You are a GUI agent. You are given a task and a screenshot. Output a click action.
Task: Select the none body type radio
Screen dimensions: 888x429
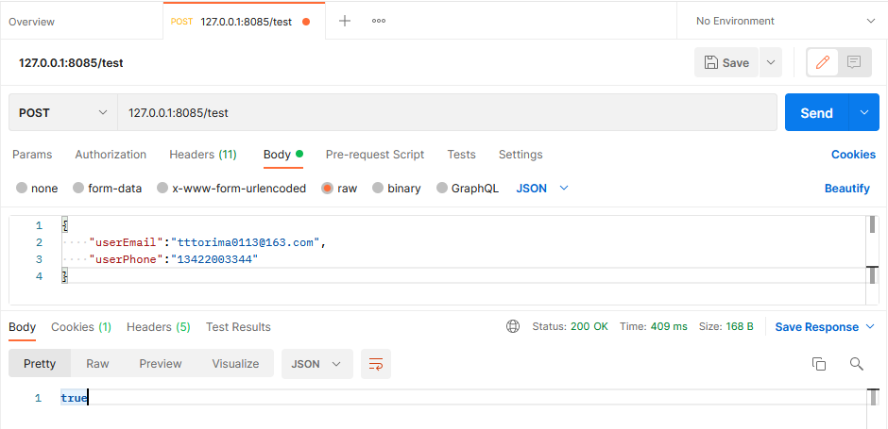[x=22, y=189]
